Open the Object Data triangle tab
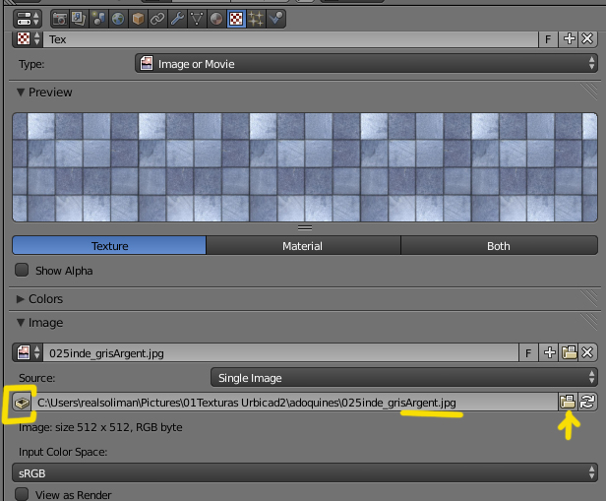 click(197, 19)
